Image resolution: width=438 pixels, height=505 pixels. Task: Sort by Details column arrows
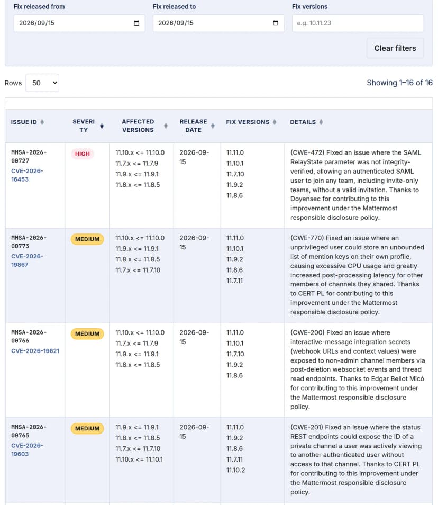coord(321,122)
